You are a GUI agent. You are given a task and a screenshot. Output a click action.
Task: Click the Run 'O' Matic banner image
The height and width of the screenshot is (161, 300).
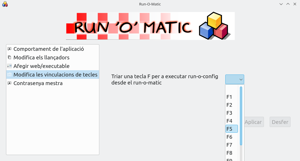[x=150, y=26]
